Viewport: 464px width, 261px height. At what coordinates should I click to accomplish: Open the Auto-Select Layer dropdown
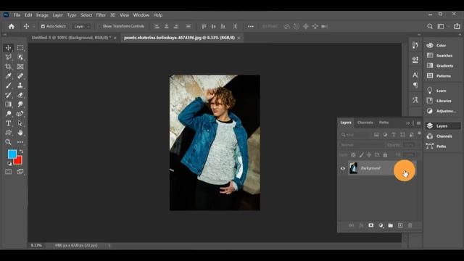coord(81,26)
